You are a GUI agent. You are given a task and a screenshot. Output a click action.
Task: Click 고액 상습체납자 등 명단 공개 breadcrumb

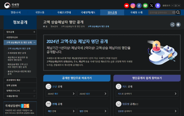click(73, 26)
